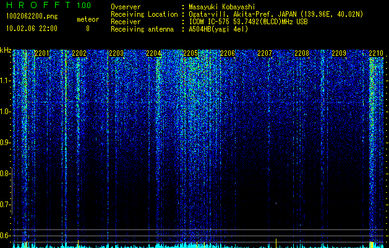The height and width of the screenshot is (248, 389).
Task: Click the date text 10.02.06 22:00
Action: (32, 29)
